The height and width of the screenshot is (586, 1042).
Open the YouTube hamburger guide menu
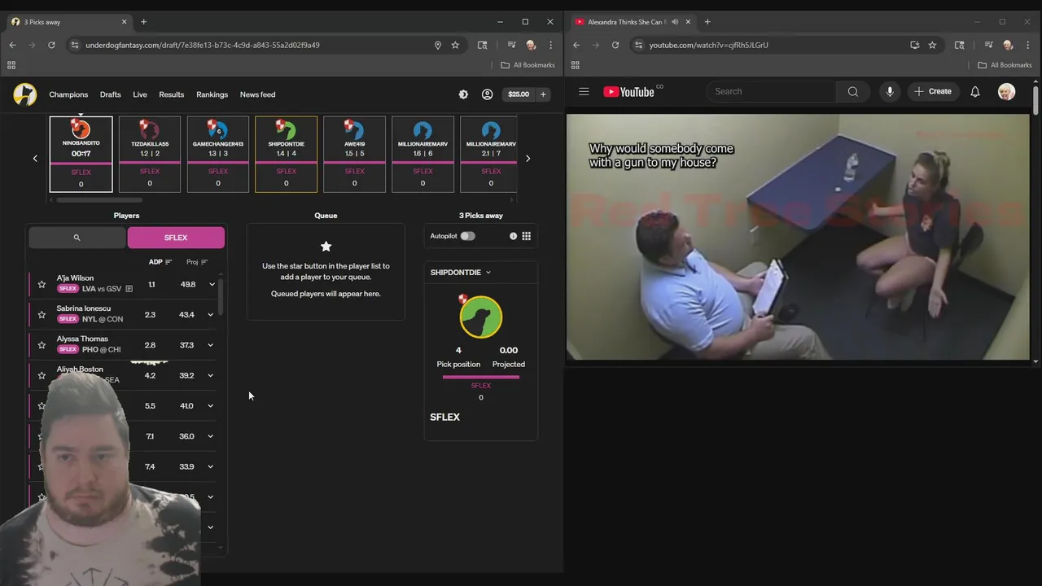tap(584, 92)
